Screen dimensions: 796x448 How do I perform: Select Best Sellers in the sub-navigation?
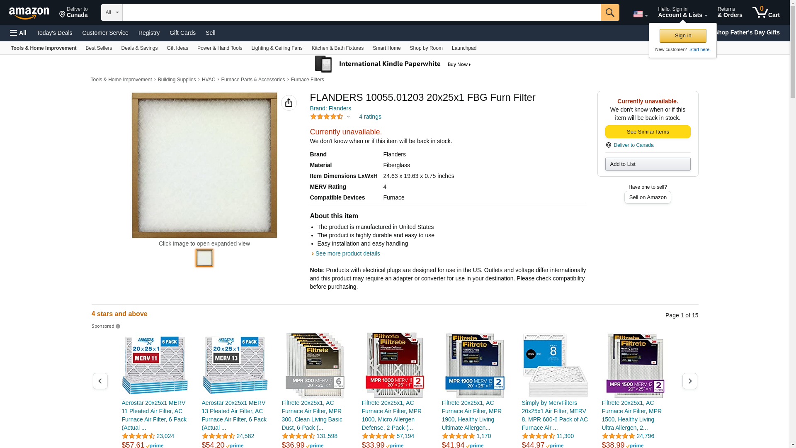click(99, 48)
